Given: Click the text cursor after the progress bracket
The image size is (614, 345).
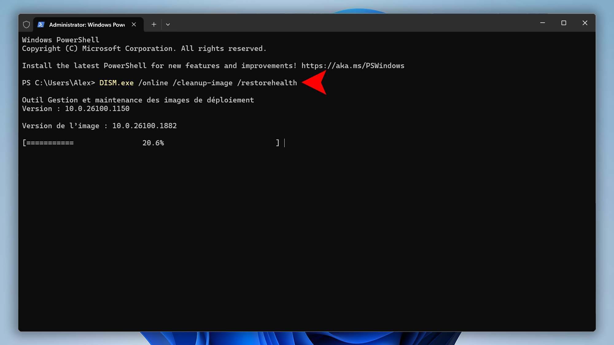Looking at the screenshot, I should 285,143.
